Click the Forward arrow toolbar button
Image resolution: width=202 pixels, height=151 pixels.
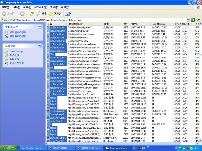[22, 14]
